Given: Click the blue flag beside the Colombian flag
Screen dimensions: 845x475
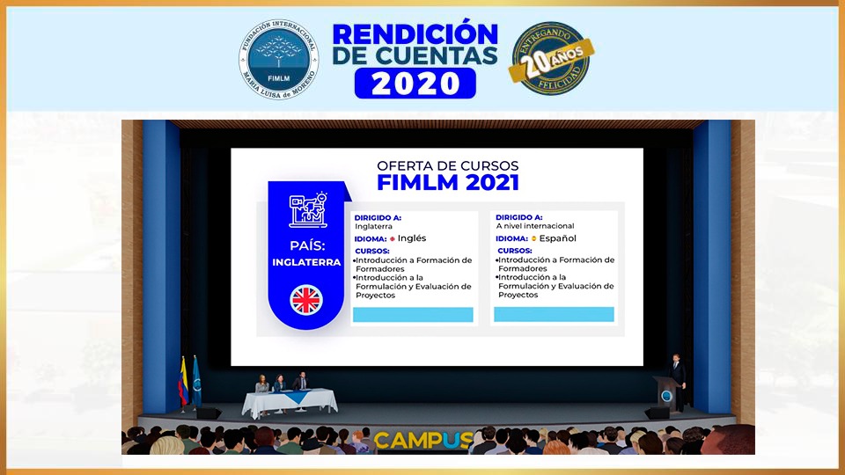Looking at the screenshot, I should pos(196,381).
